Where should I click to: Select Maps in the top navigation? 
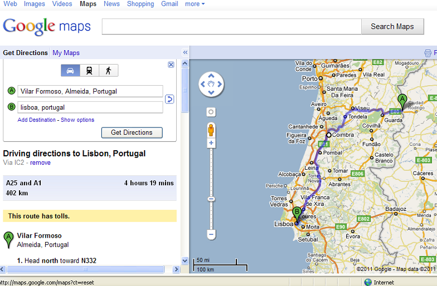tap(88, 4)
